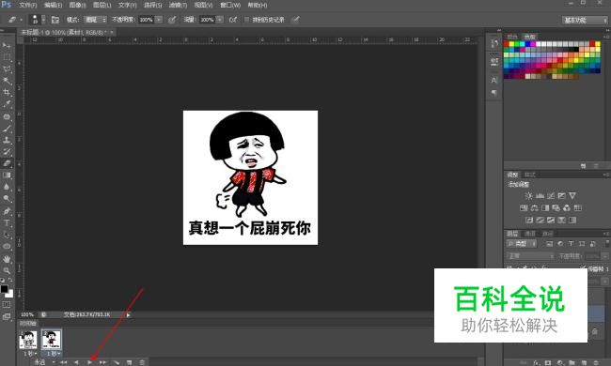Click the foreground color swatch
611x366 pixels.
click(4, 289)
